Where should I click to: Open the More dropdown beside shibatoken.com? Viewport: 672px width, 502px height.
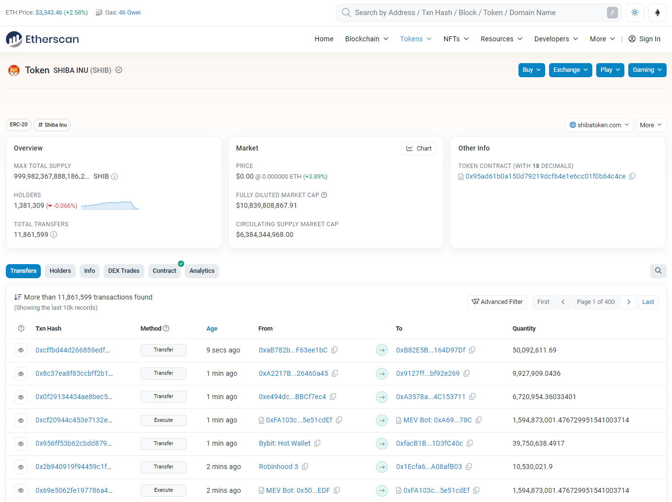[x=651, y=125]
